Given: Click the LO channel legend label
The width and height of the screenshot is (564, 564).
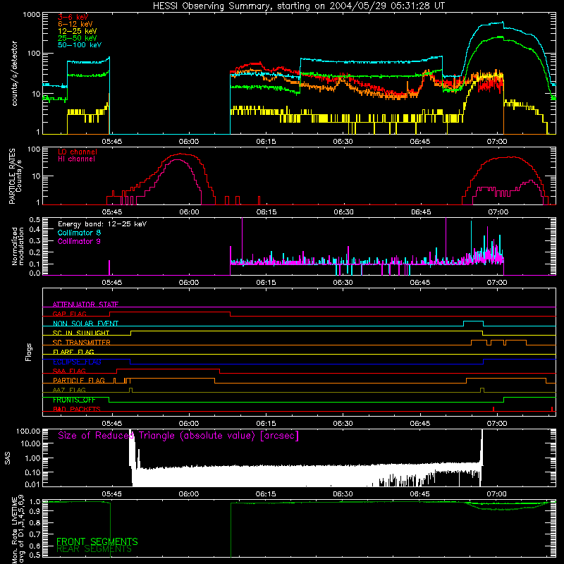Looking at the screenshot, I should 78,152.
